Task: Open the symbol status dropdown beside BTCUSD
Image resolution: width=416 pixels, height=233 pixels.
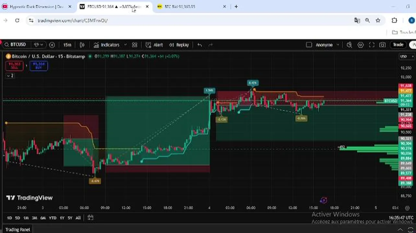Action: (39, 45)
